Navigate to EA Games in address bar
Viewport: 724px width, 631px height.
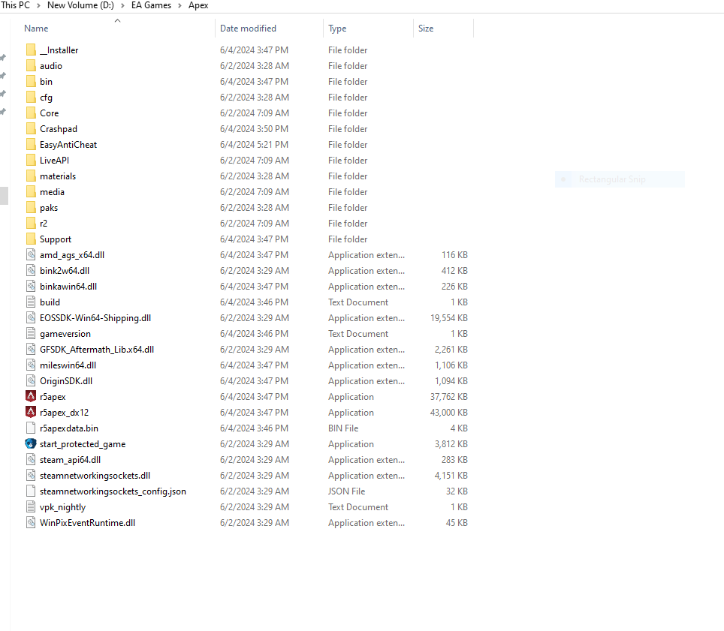151,5
